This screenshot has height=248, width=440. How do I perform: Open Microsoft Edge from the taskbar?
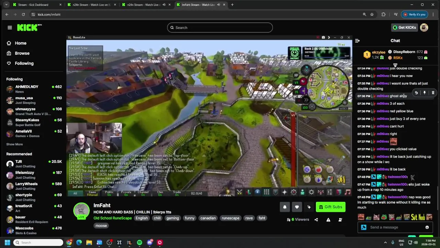tap(79, 242)
